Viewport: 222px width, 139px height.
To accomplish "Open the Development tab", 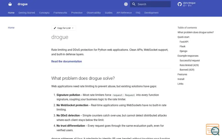I will (151, 13).
